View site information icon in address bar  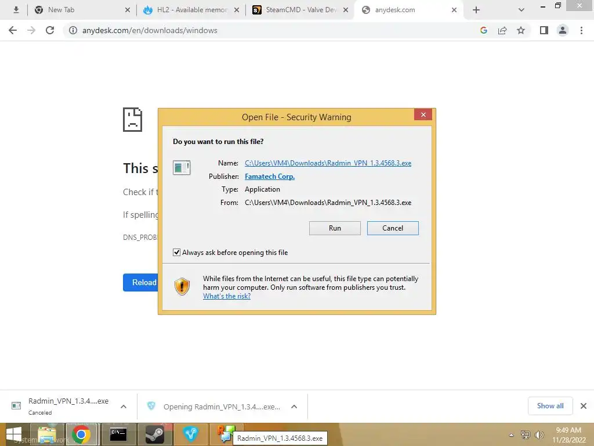click(x=73, y=30)
